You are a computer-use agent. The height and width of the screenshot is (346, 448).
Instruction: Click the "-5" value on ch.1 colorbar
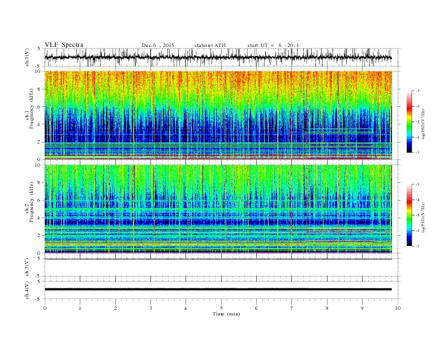[417, 122]
